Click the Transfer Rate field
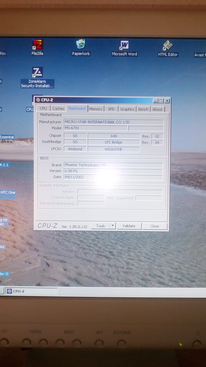The width and height of the screenshot is (206, 367). [91, 198]
